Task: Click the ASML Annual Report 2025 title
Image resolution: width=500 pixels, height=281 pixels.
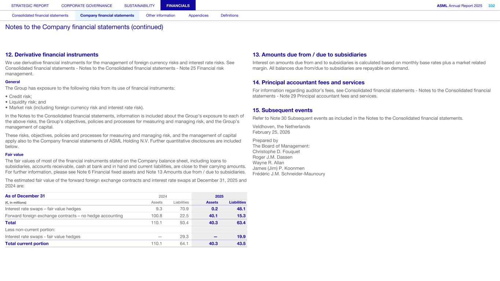Action: click(x=459, y=5)
